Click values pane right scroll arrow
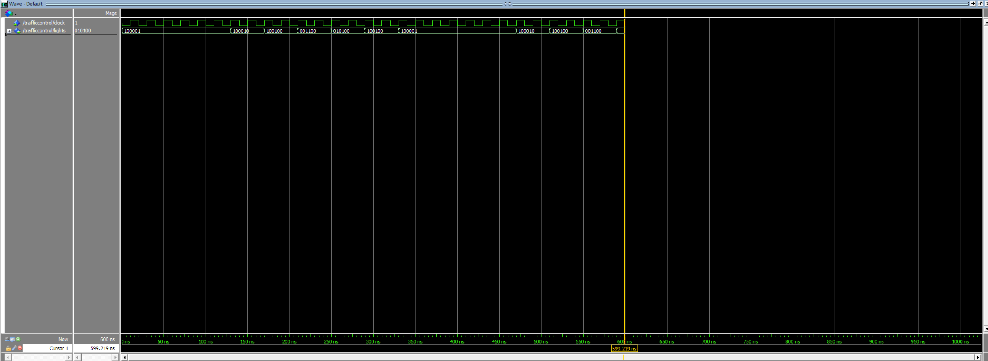The width and height of the screenshot is (988, 361). (x=115, y=358)
